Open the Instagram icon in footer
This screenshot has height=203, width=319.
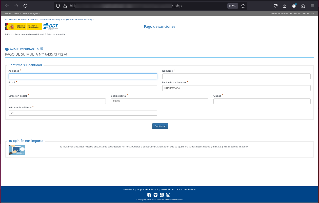coord(168,195)
